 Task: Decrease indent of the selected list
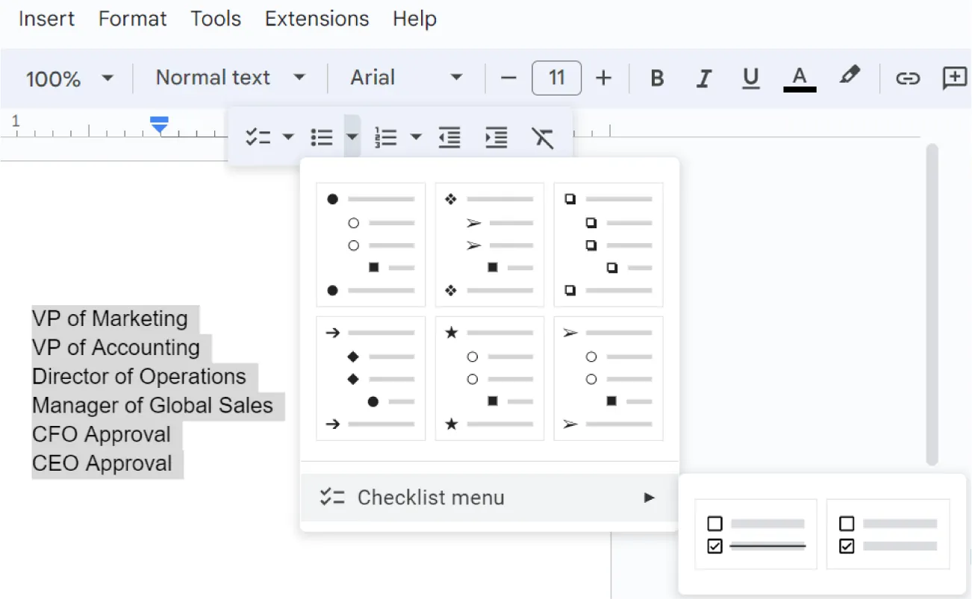[x=449, y=137]
